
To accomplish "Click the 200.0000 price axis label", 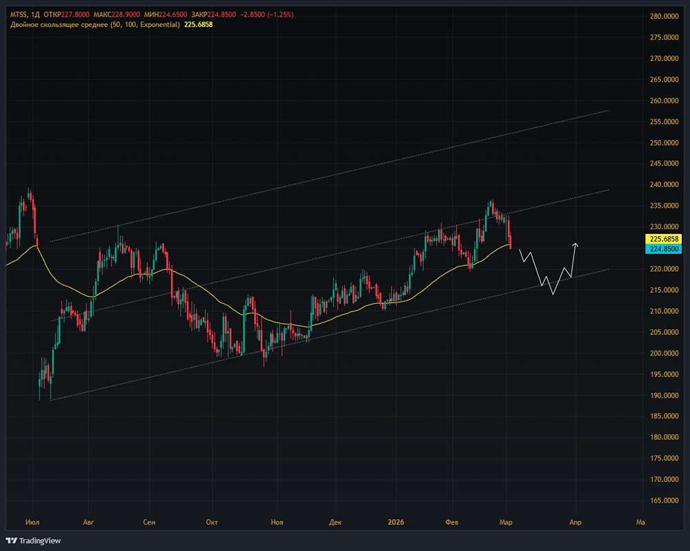I will [664, 354].
